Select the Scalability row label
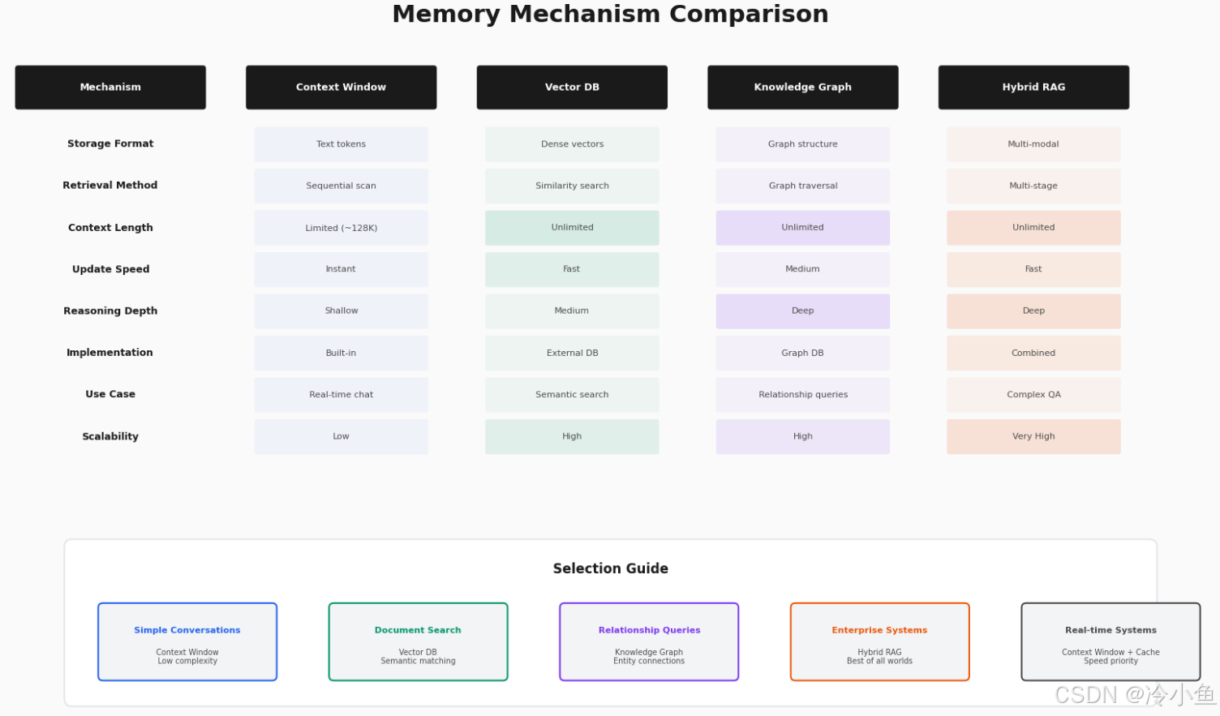 coord(110,436)
